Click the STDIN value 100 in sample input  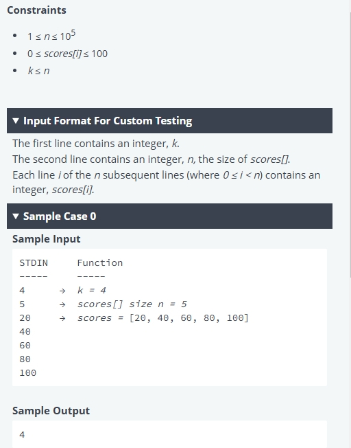click(x=27, y=373)
